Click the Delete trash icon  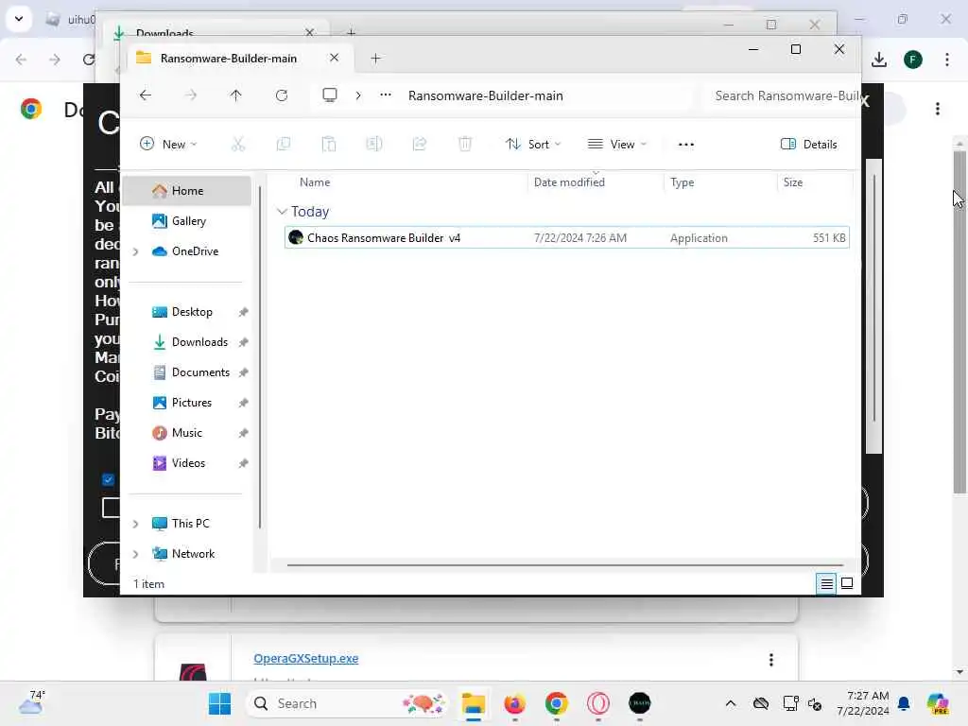[x=465, y=144]
